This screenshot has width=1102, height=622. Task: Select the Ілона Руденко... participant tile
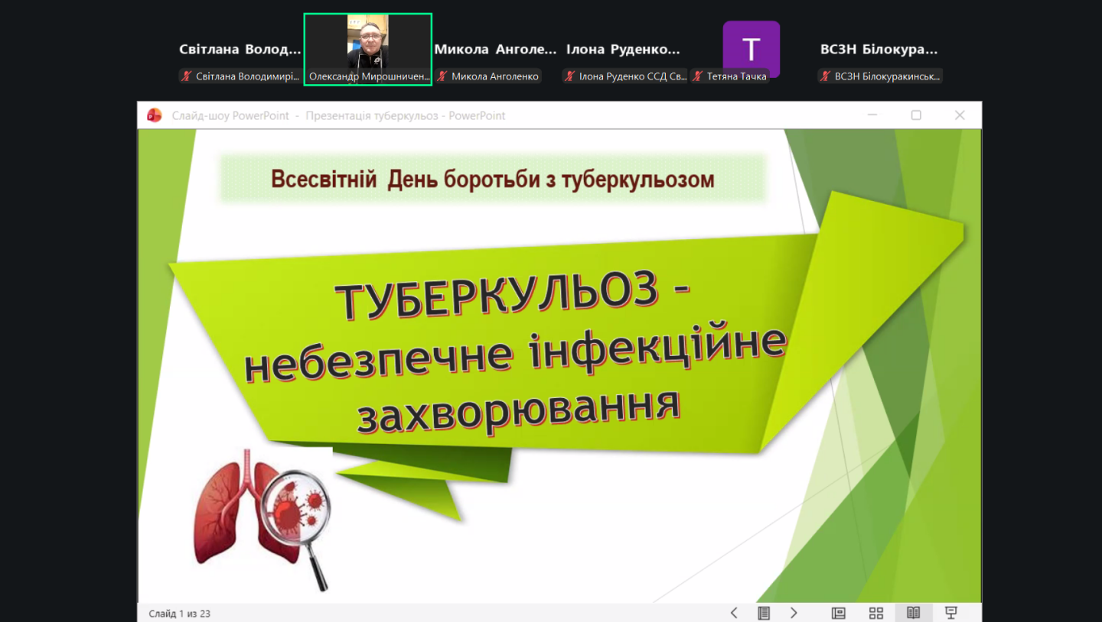pyautogui.click(x=624, y=50)
